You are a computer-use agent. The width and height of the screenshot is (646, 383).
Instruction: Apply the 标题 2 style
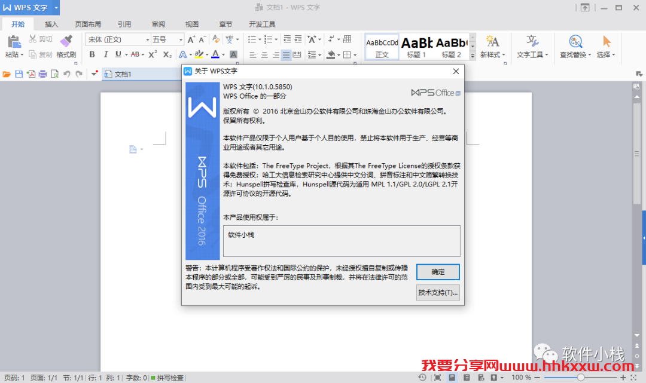[451, 47]
